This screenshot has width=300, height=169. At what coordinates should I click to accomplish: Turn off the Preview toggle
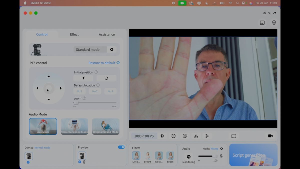point(121,147)
